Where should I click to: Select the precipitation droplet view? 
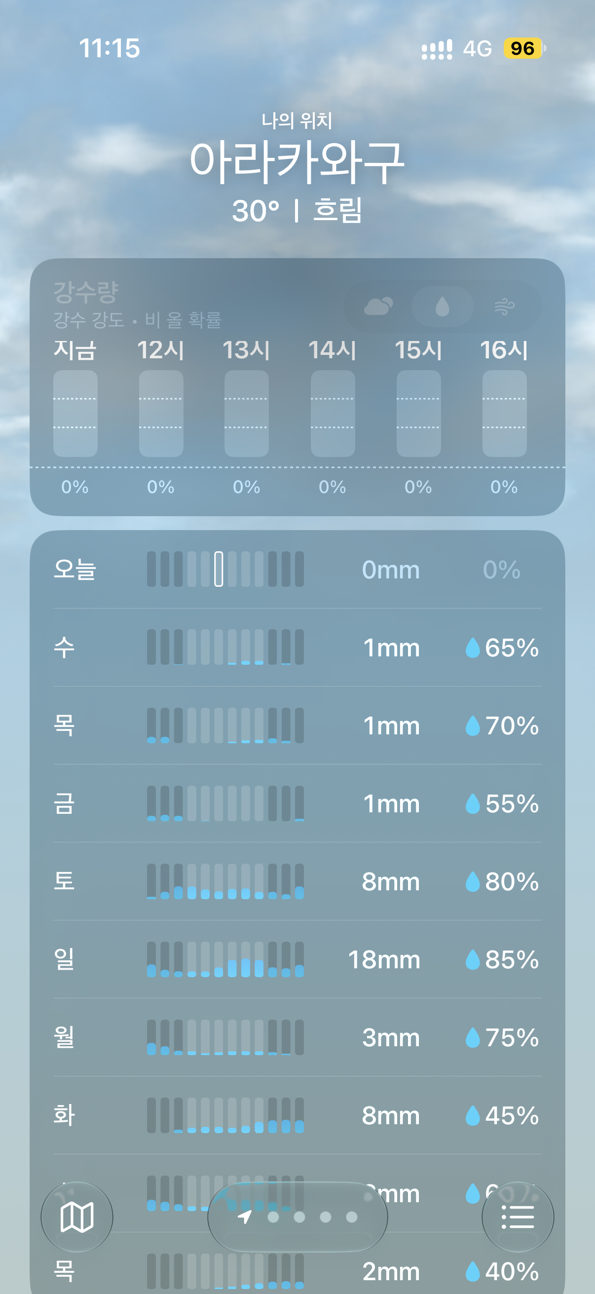[443, 306]
